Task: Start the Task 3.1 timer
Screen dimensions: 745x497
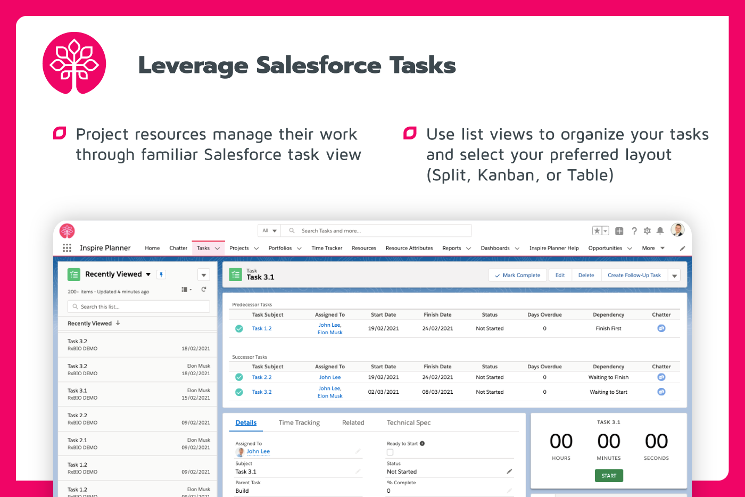Action: [x=609, y=476]
